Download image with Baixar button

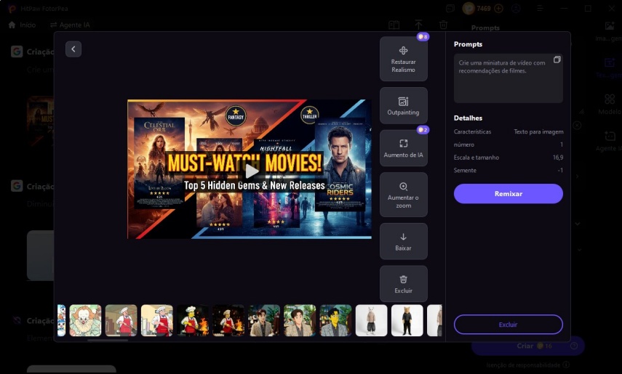(x=404, y=241)
